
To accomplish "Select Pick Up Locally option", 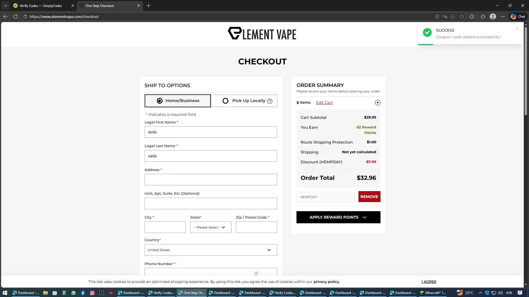I will click(244, 101).
